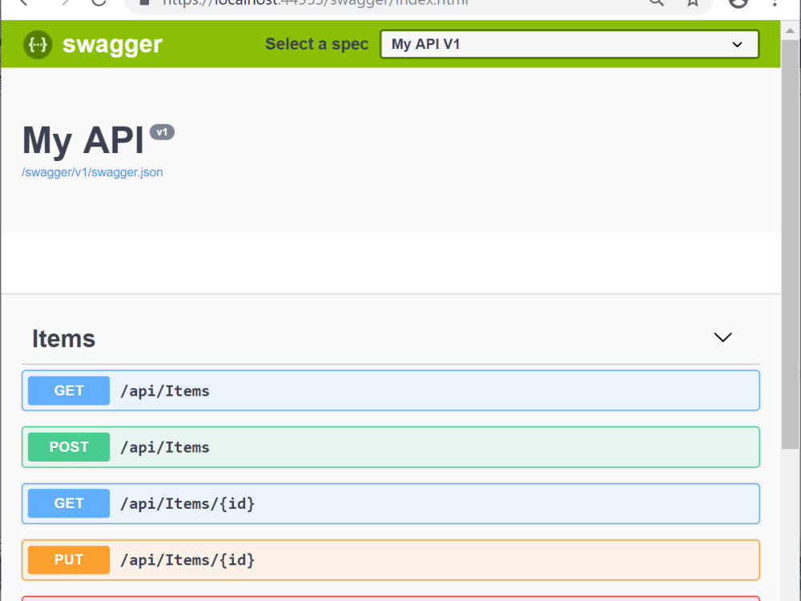Collapse the Items section with its chevron
Screen dimensions: 801x601
[723, 337]
